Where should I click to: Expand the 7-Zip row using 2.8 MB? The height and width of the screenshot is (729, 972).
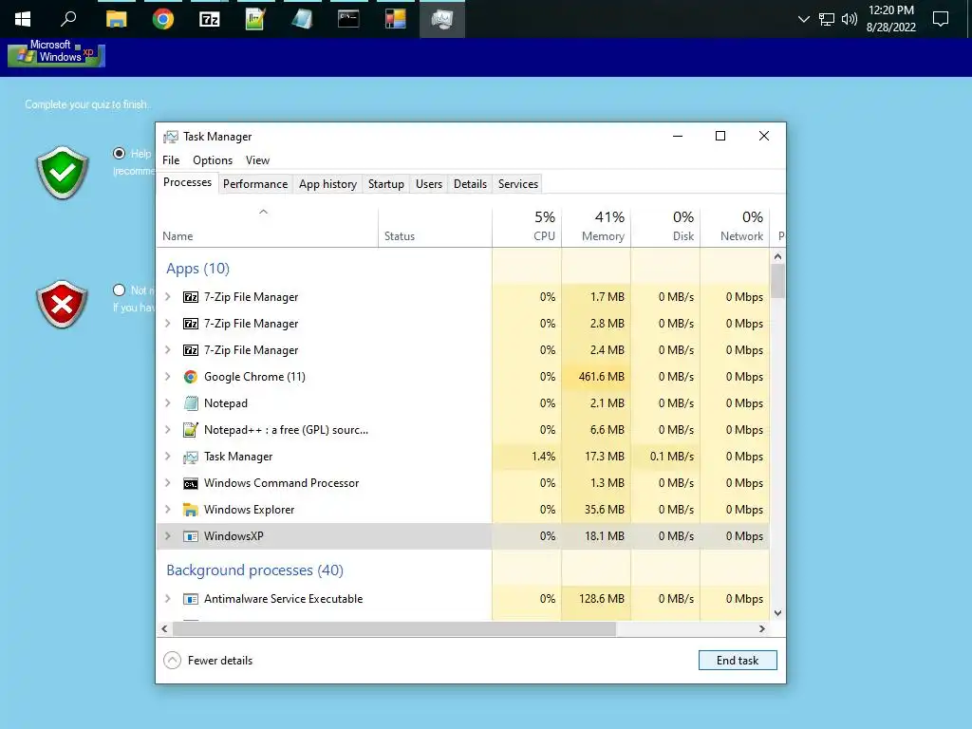168,324
